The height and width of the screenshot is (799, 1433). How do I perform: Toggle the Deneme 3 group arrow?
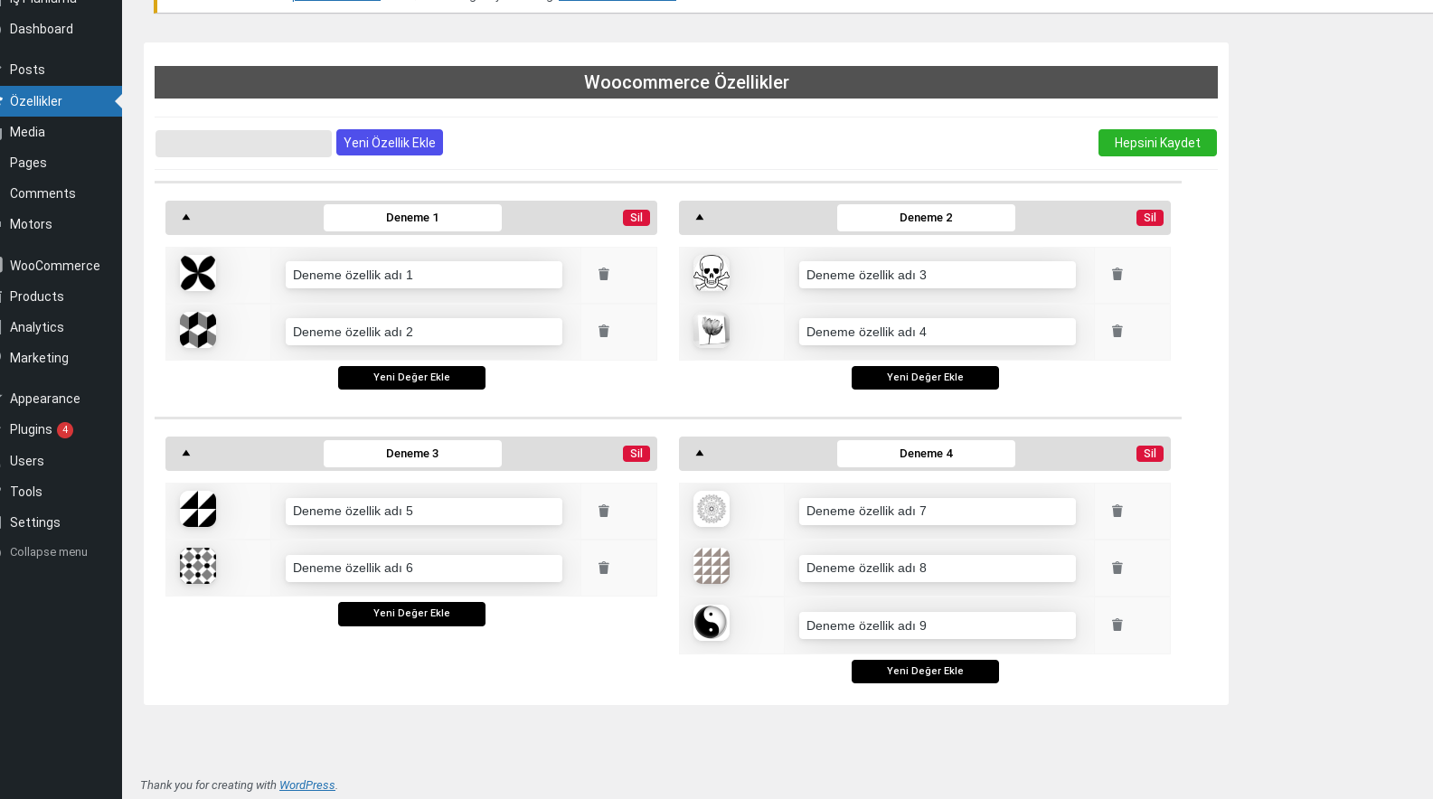point(186,453)
